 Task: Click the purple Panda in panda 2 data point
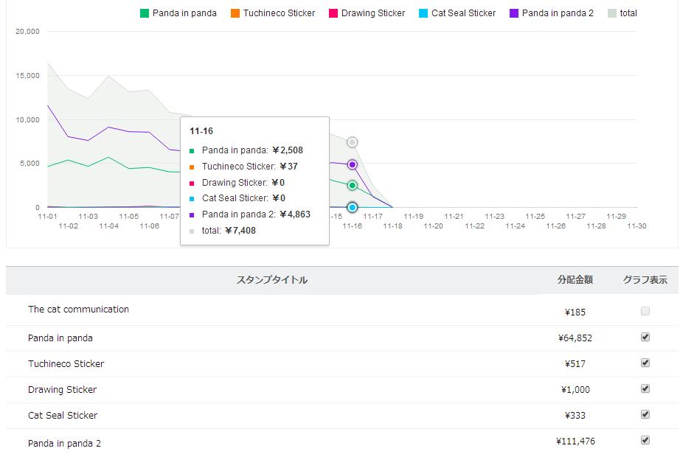point(353,164)
